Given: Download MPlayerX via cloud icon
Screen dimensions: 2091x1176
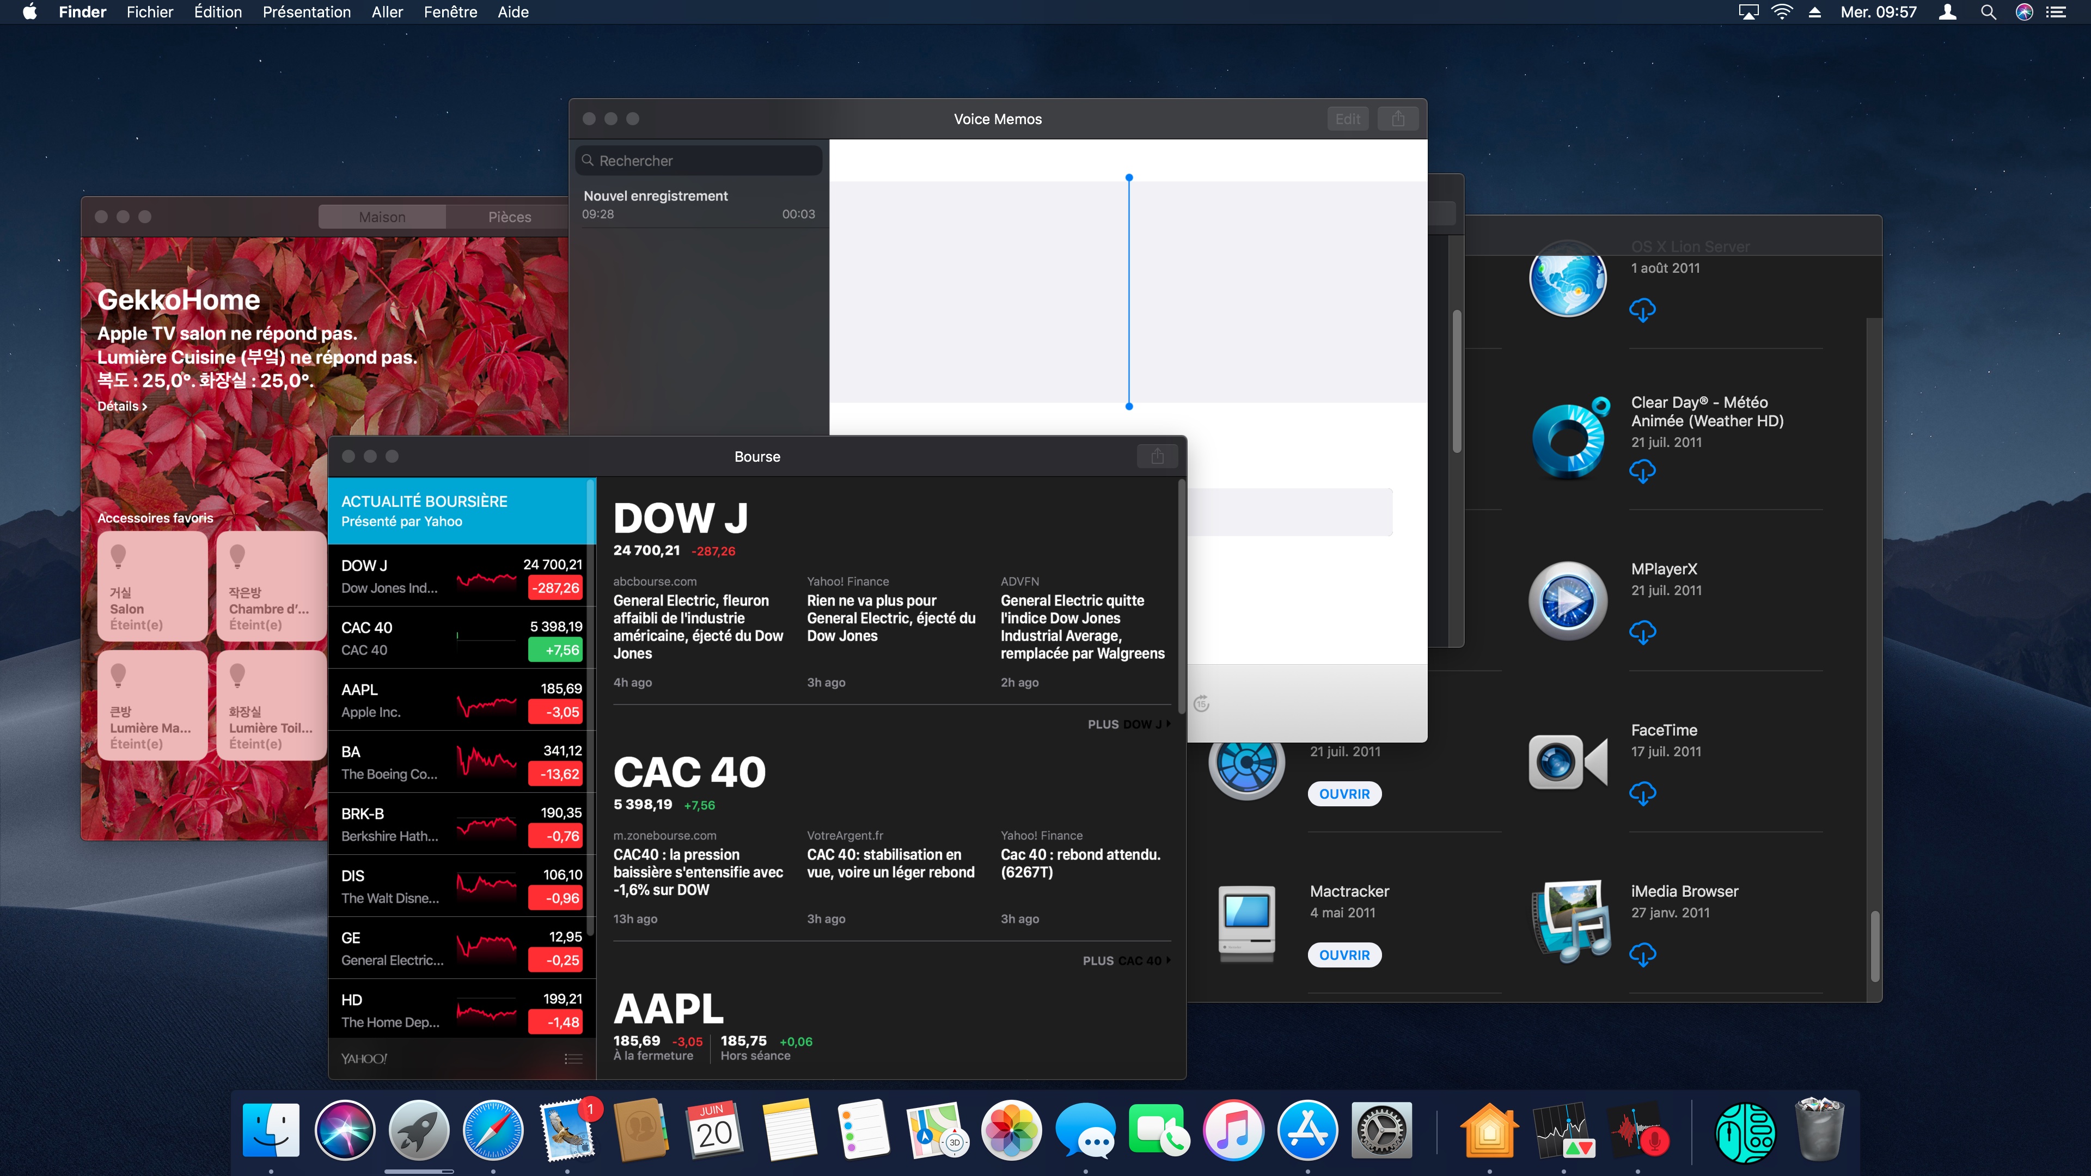Looking at the screenshot, I should pos(1642,632).
